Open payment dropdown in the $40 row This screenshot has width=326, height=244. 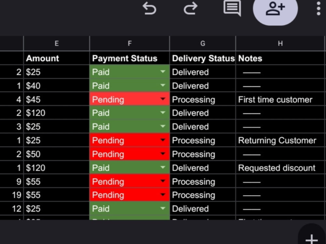click(163, 85)
